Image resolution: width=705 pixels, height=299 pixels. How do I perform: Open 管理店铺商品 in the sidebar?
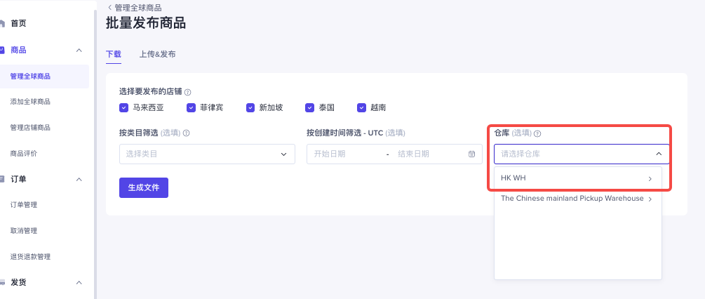click(30, 128)
